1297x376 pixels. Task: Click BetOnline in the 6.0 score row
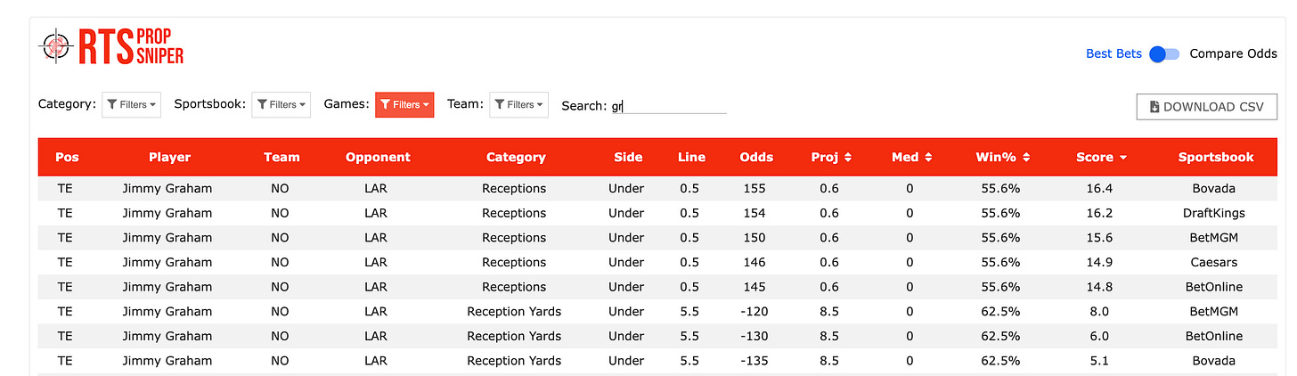(1214, 336)
